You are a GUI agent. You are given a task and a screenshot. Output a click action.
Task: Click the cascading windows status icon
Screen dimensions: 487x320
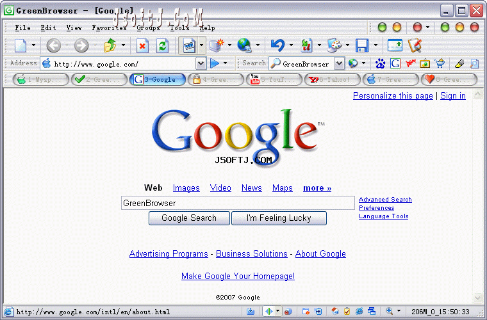[372, 311]
